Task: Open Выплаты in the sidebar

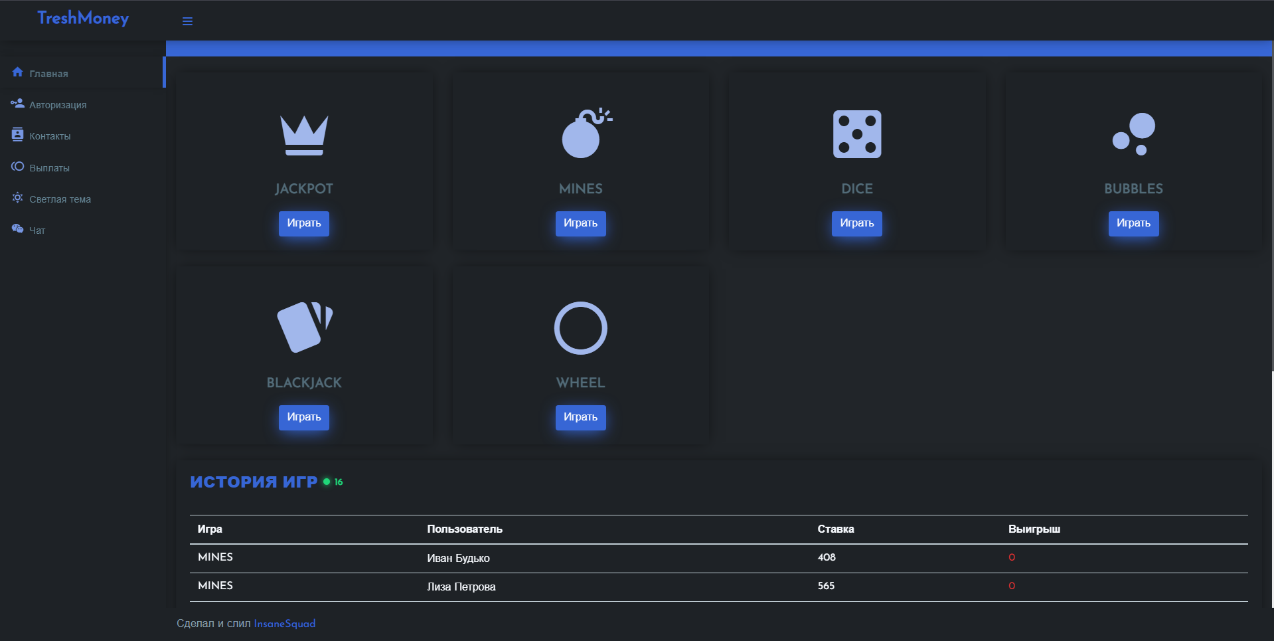Action: tap(49, 168)
